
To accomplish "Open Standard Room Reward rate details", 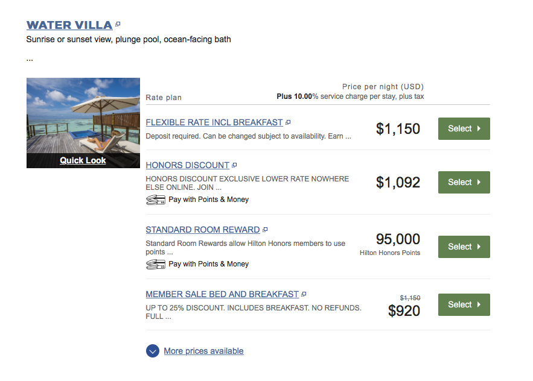I will [203, 230].
